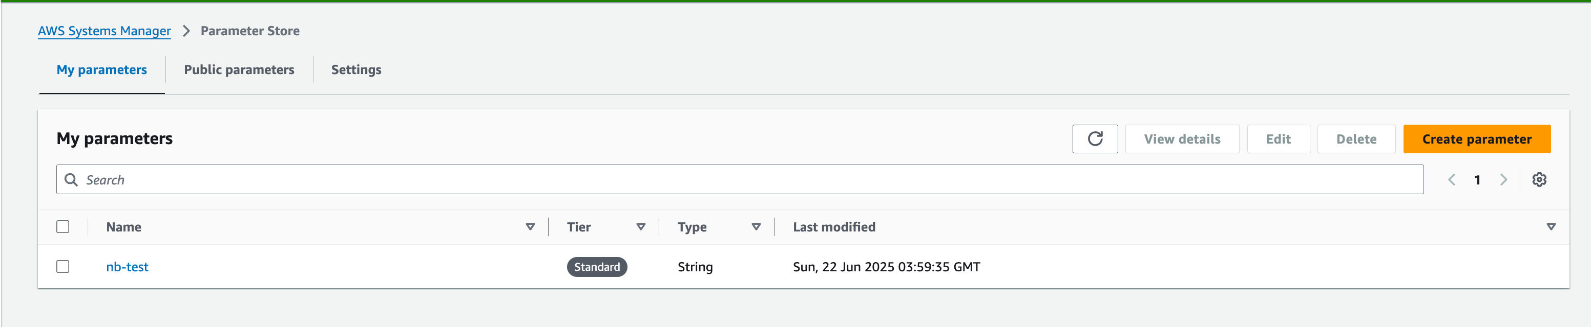Navigate to AWS Systems Manager breadcrumb
1591x327 pixels.
tap(104, 31)
